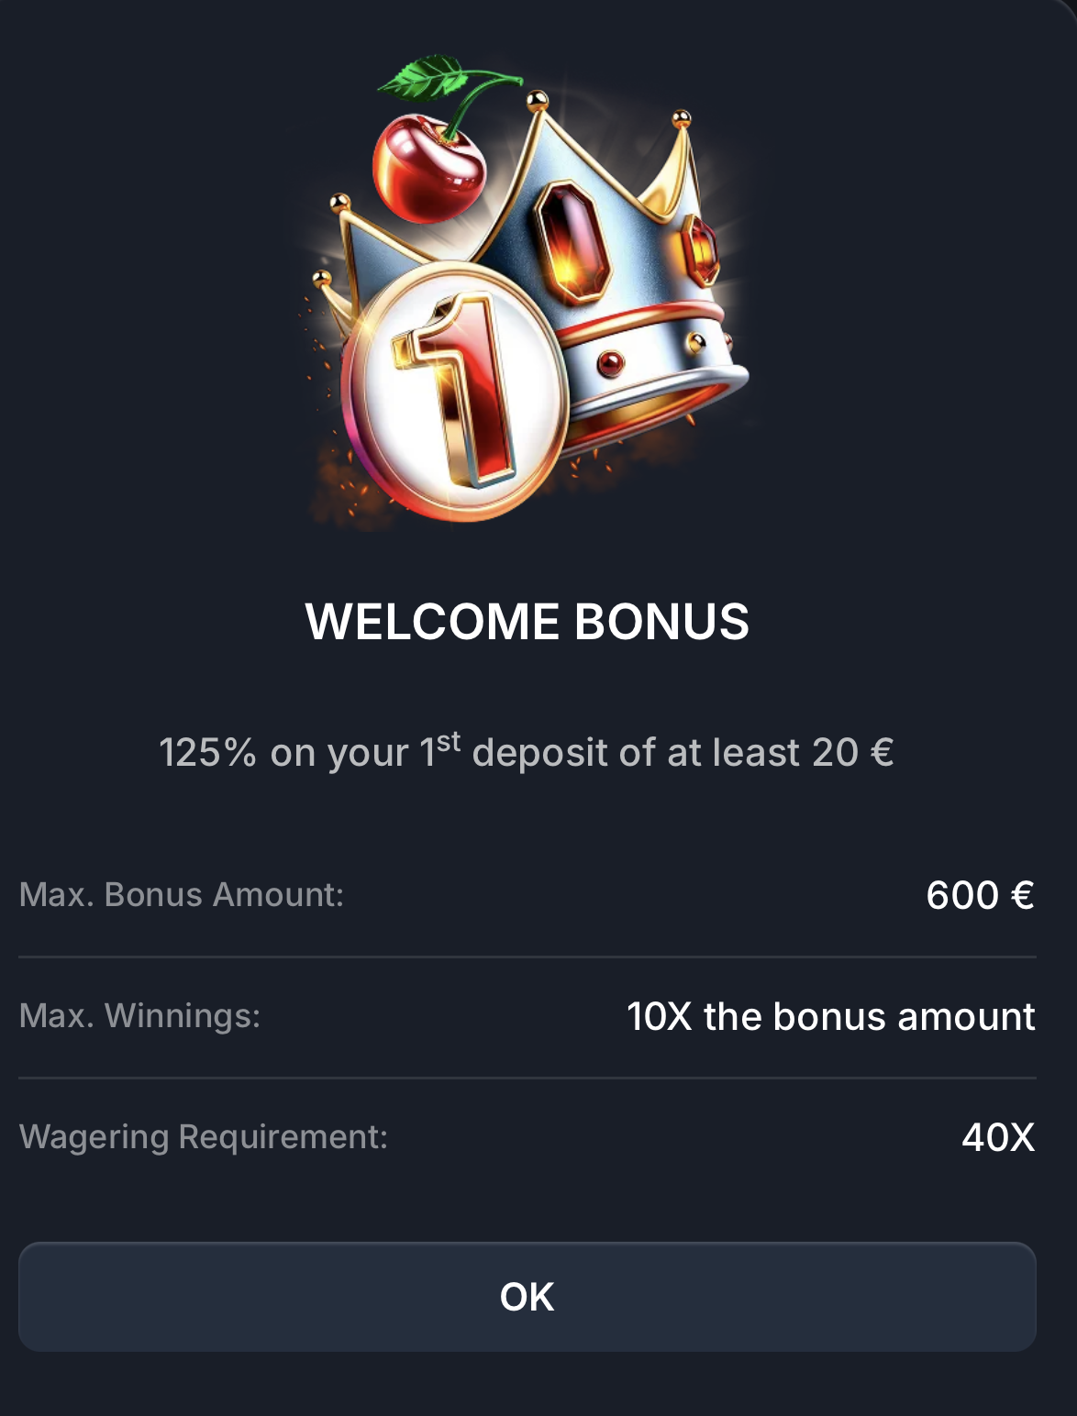1077x1416 pixels.
Task: Click the red cherry on the crown
Action: click(428, 172)
